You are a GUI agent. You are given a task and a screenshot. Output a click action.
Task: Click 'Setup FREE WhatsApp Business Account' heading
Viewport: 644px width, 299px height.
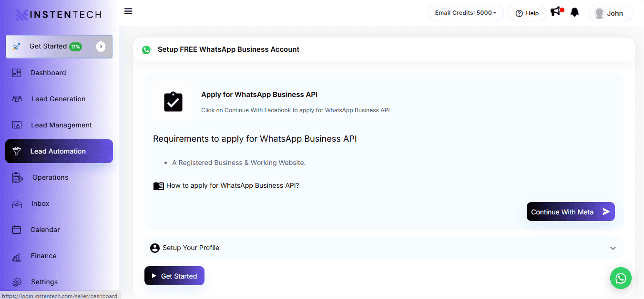(x=228, y=49)
